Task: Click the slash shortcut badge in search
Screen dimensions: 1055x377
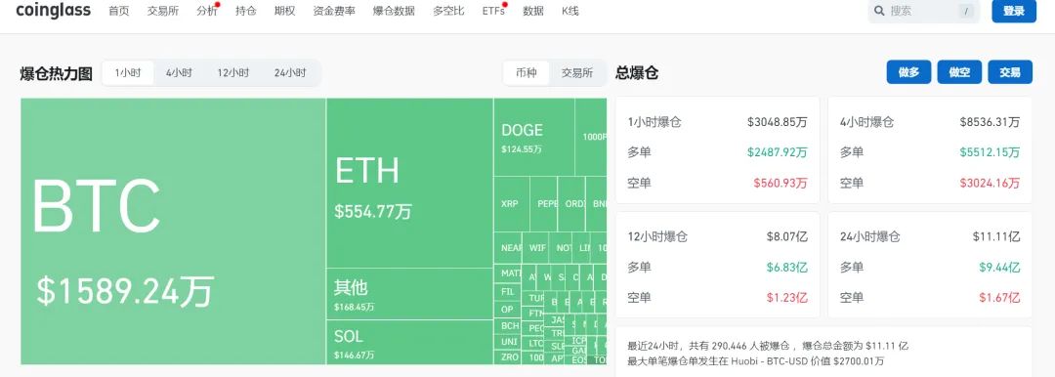Action: tap(965, 11)
